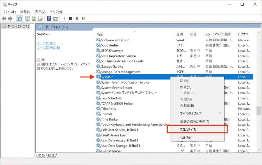Open the 操作(A) menu
262x165 pixels.
coord(26,12)
